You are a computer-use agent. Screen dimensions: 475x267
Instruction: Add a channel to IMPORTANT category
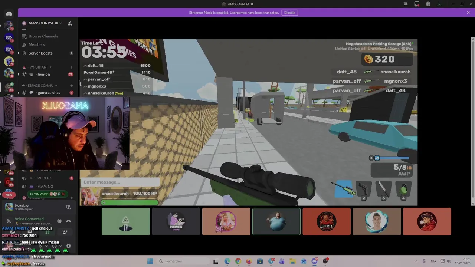pos(71,67)
